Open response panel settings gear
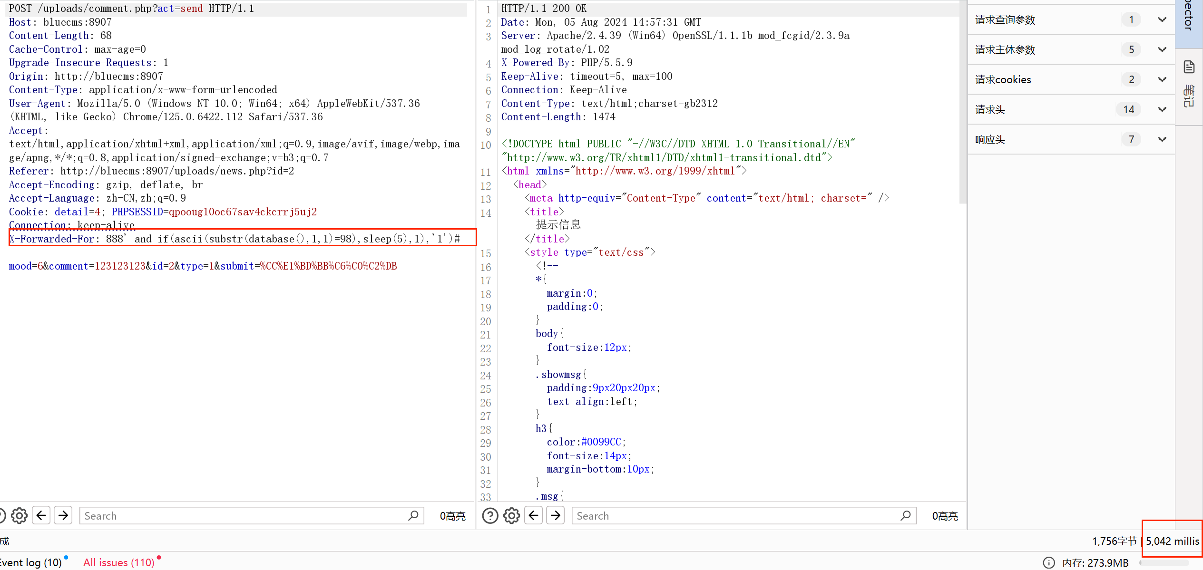Viewport: 1203px width, 570px height. pos(512,516)
